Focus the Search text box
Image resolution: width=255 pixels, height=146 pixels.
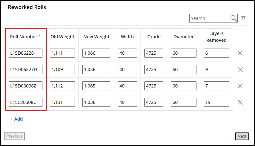point(210,18)
